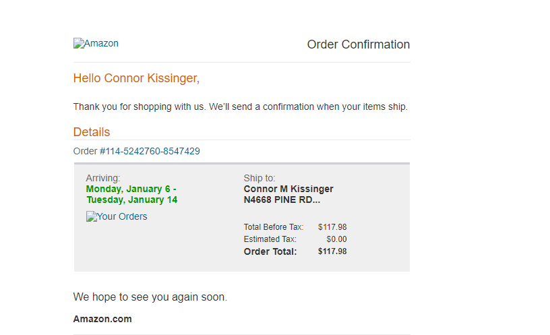The image size is (550, 335).
Task: Click the bold Order Total label
Action: coord(270,251)
